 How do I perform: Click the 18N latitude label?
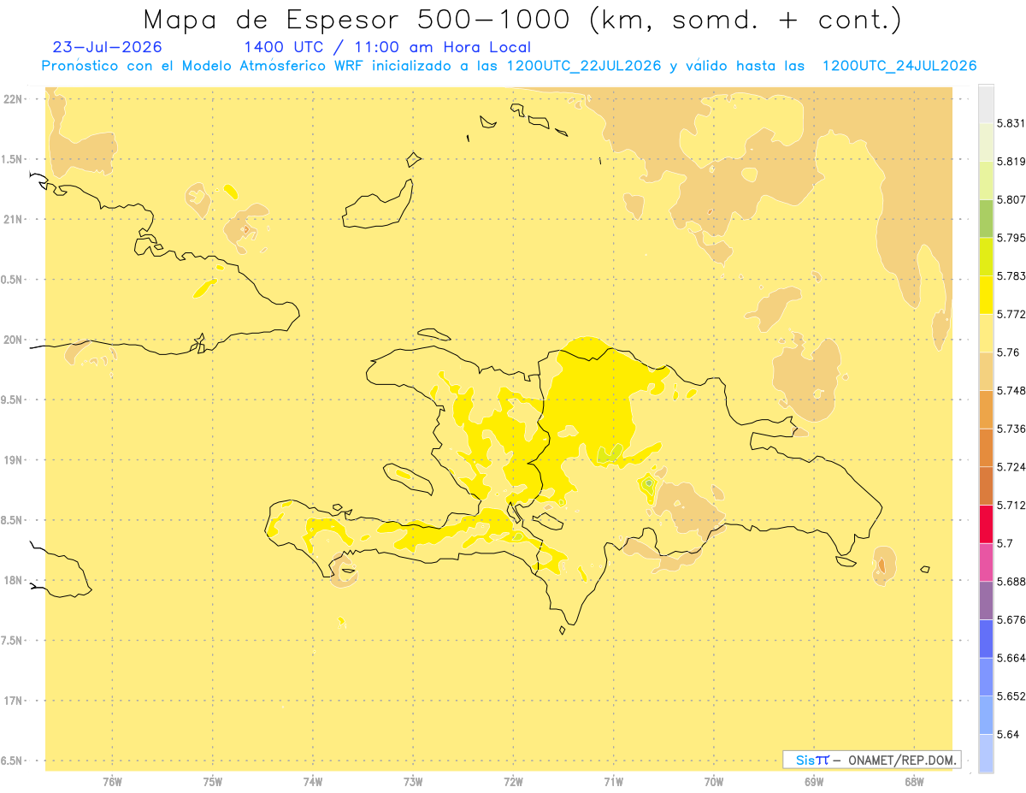coord(14,581)
